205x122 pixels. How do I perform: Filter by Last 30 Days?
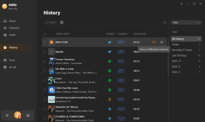coord(186,56)
